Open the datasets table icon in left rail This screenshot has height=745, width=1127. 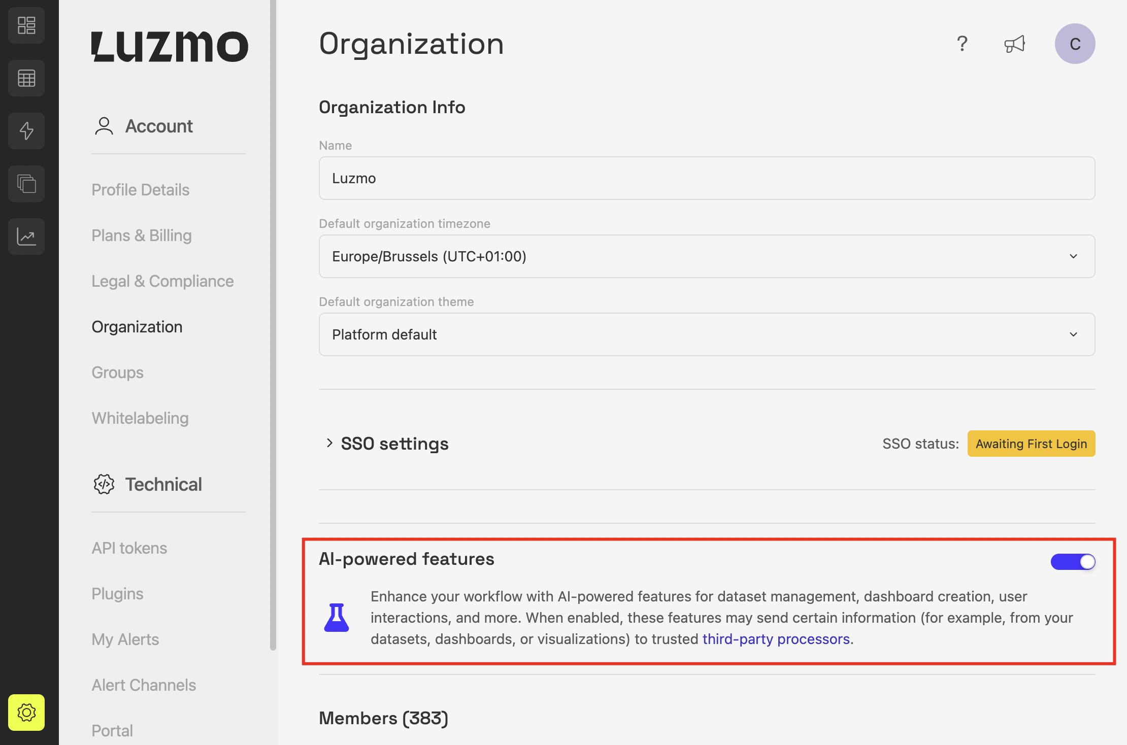coord(26,78)
